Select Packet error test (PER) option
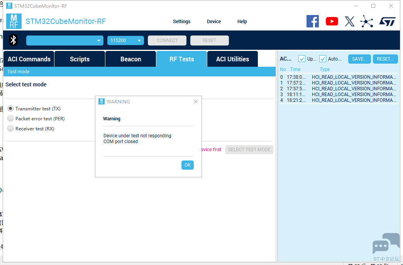This screenshot has height=265, width=403. point(11,119)
